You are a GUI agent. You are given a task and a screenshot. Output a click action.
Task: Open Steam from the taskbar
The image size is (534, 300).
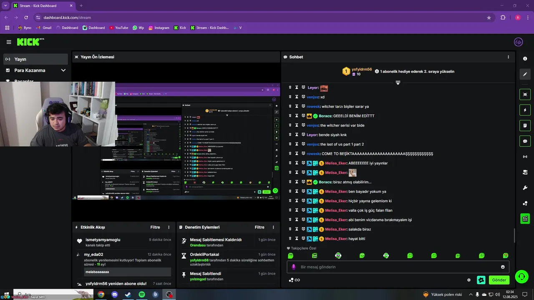pyautogui.click(x=128, y=295)
